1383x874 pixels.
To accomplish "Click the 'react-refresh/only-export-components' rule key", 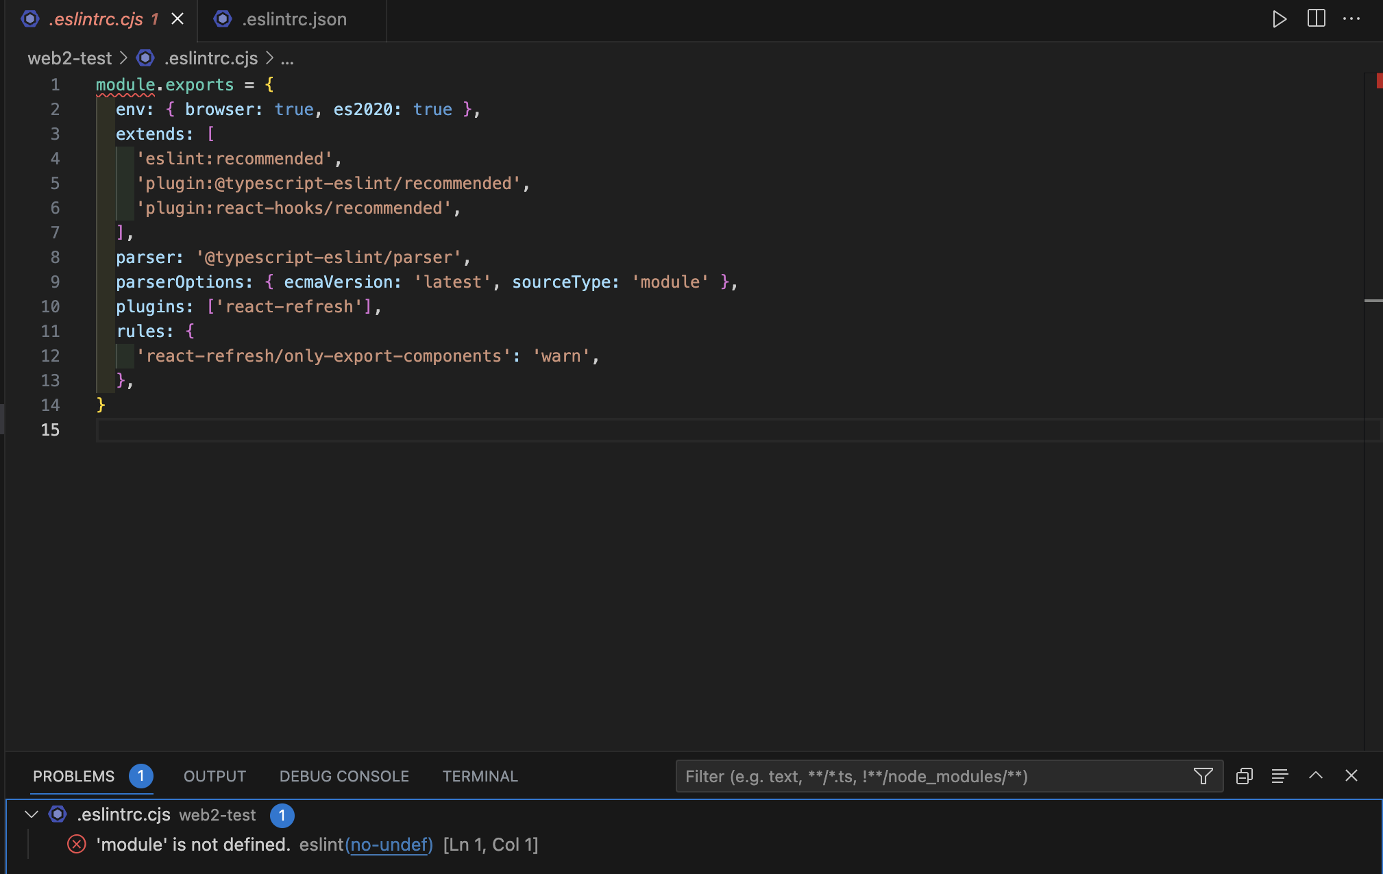I will 323,356.
